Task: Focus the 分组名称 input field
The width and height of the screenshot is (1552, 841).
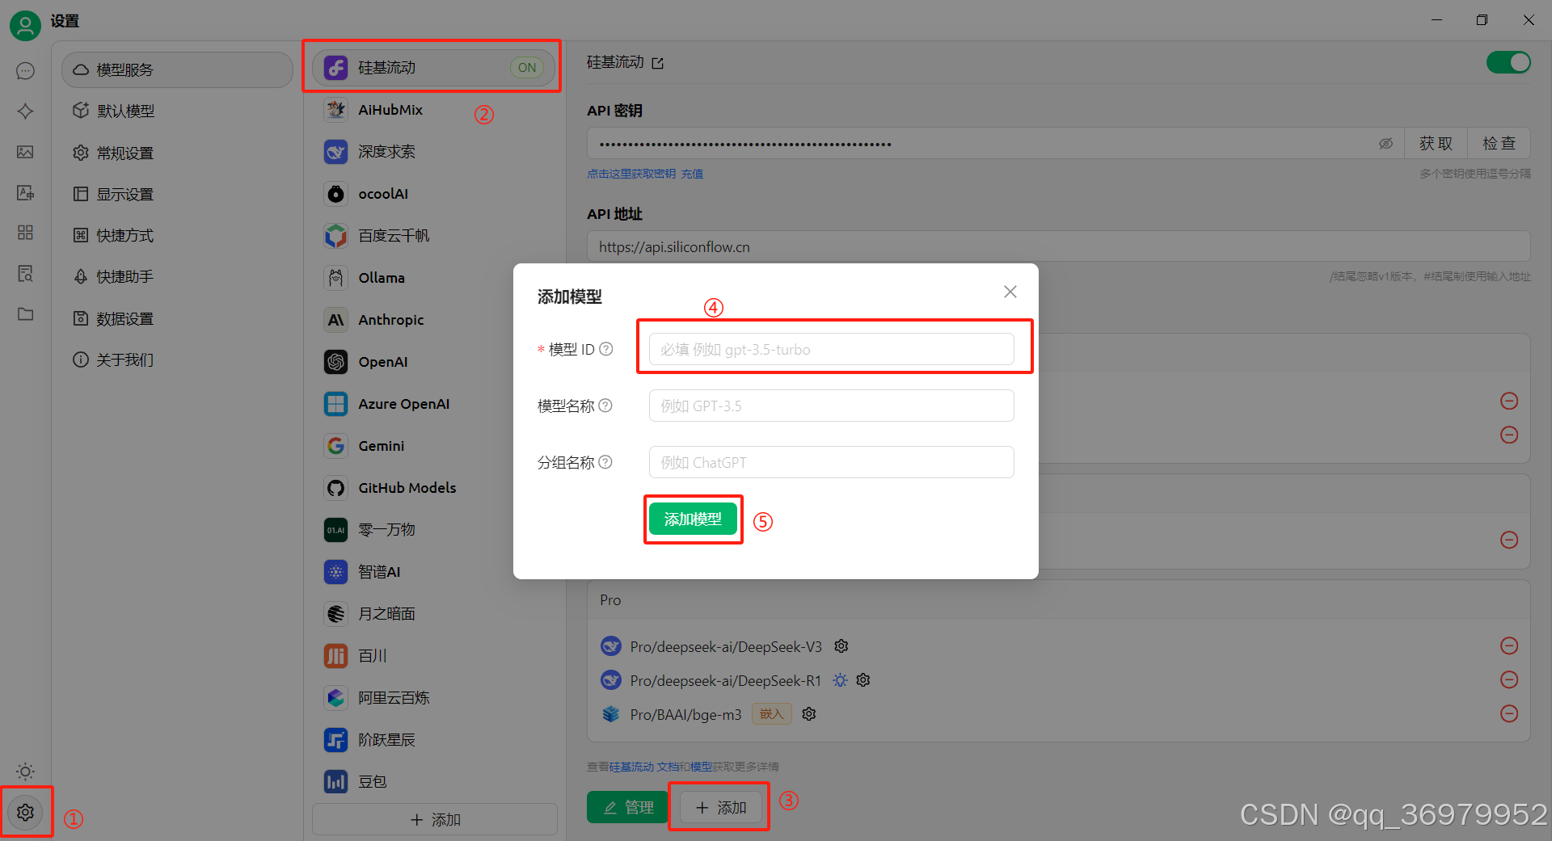Action: point(831,462)
